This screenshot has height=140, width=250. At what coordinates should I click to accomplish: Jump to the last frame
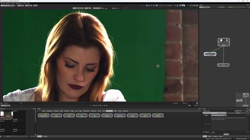point(107,105)
